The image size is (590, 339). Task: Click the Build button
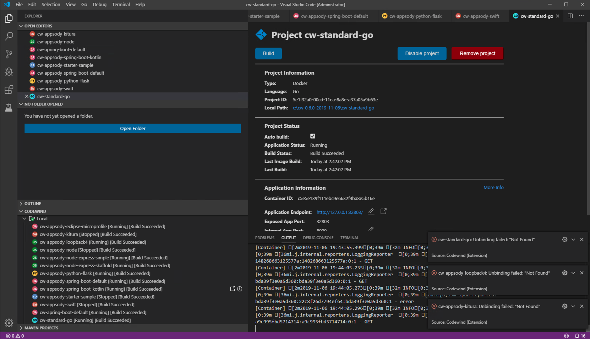click(x=268, y=53)
